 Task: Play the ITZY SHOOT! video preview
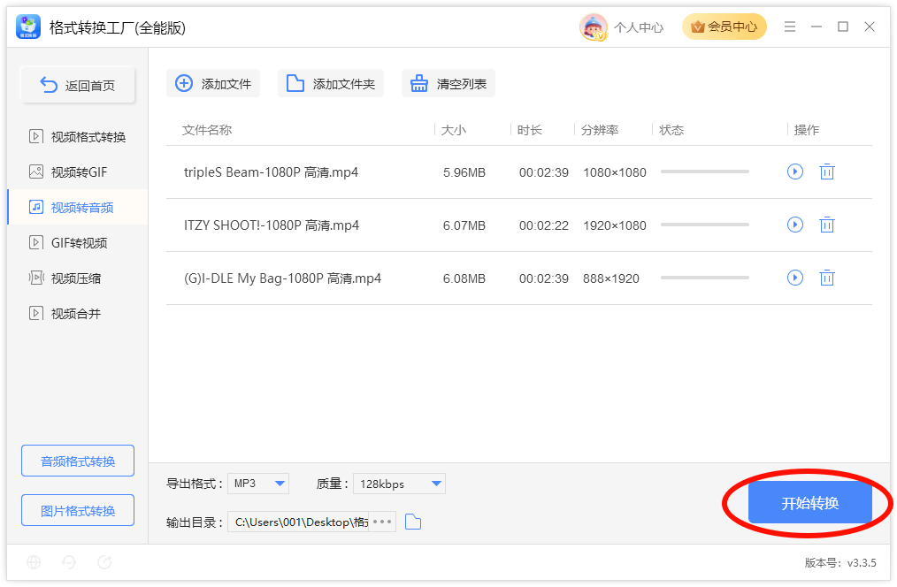(x=795, y=225)
